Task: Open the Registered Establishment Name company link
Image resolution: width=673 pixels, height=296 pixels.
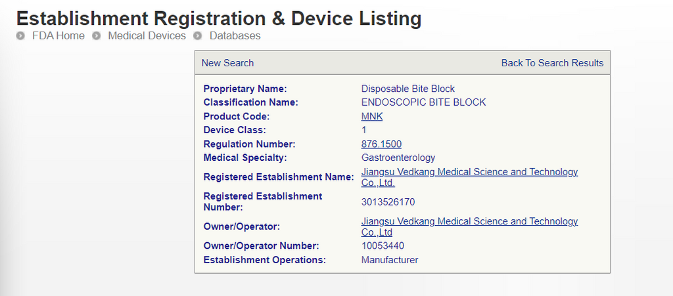Action: point(469,172)
